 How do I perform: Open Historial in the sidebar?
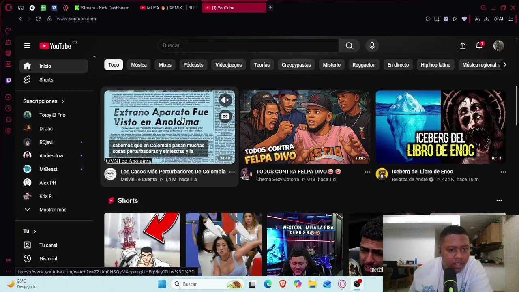54,259
